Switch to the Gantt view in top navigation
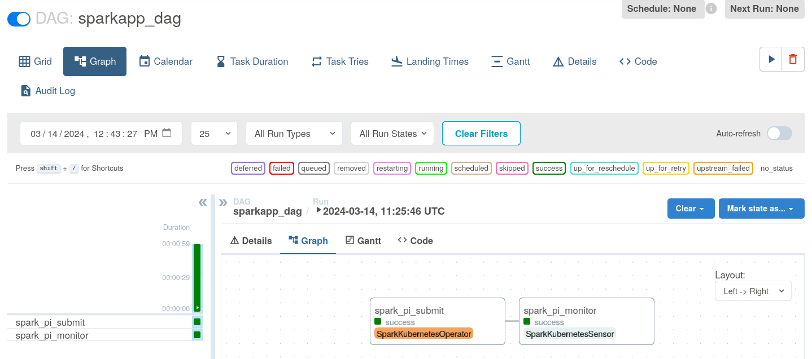Viewport: 812px width, 359px height. click(x=510, y=61)
